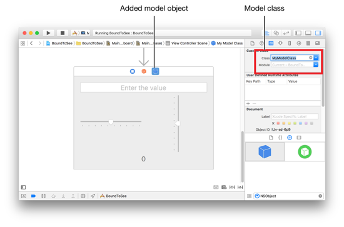Click the Module field

pos(292,64)
